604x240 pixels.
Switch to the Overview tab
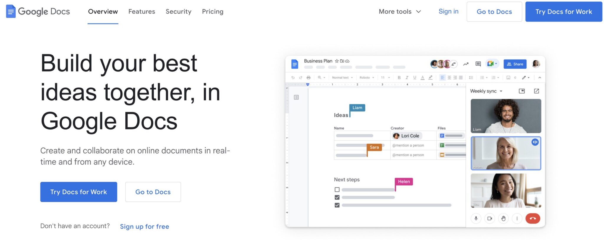103,11
